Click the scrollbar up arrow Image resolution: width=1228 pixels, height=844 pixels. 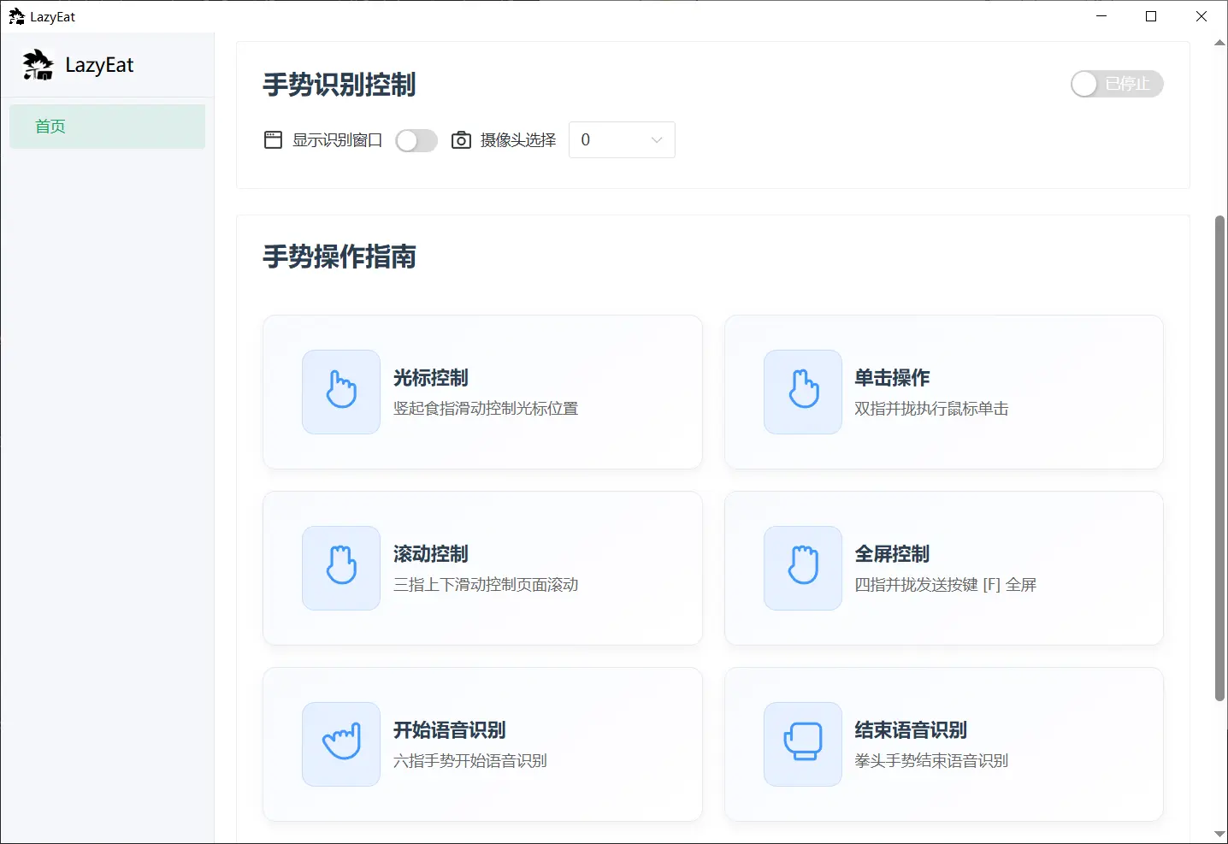point(1220,42)
